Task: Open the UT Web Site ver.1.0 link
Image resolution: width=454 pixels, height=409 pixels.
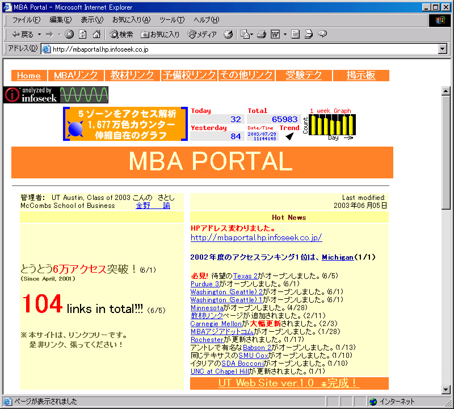Action: tap(289, 383)
